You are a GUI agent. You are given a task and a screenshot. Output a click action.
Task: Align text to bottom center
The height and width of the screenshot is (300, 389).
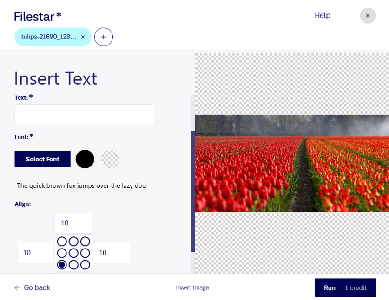pos(73,265)
